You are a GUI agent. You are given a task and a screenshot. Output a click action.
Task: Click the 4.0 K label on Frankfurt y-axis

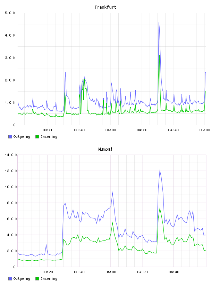[x=10, y=35]
